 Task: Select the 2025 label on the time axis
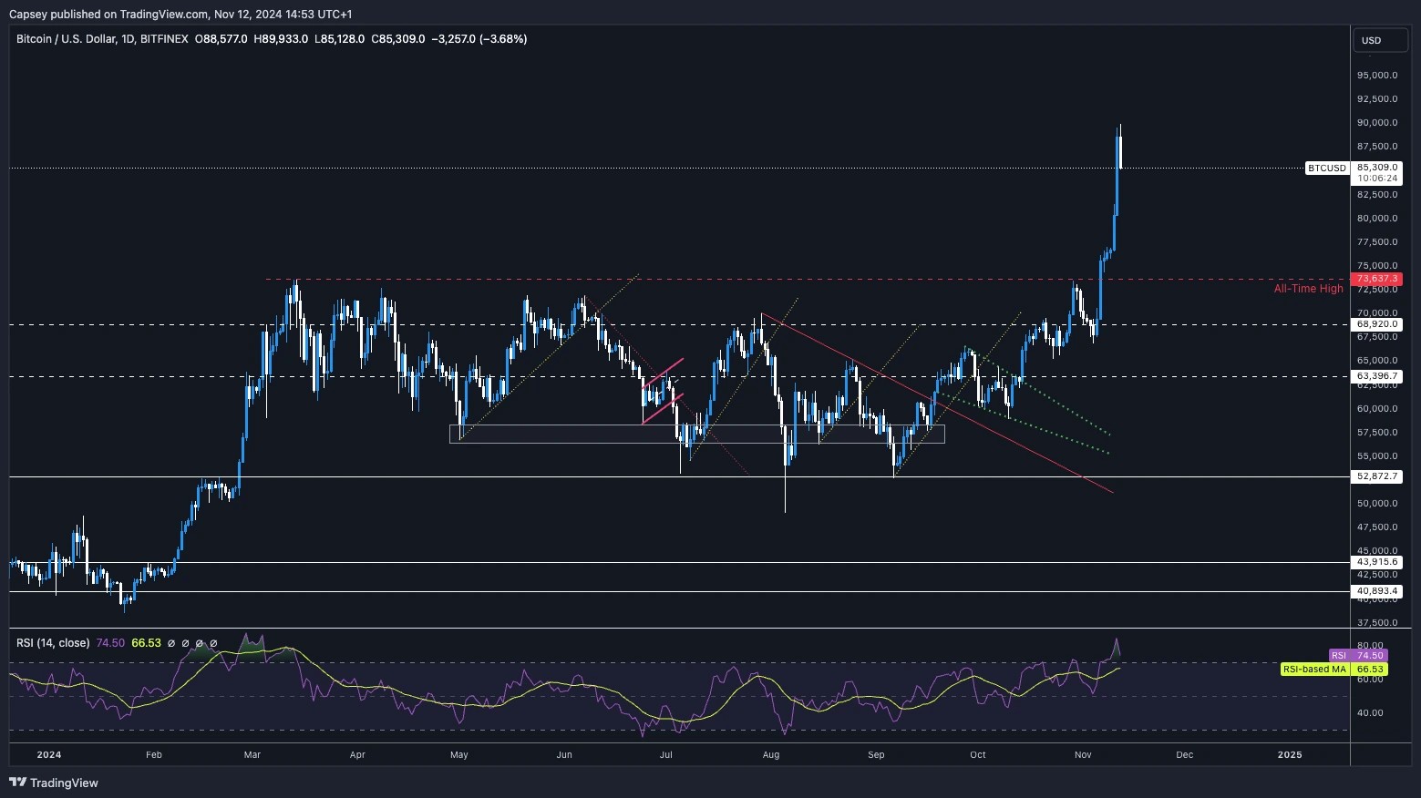pos(1288,754)
